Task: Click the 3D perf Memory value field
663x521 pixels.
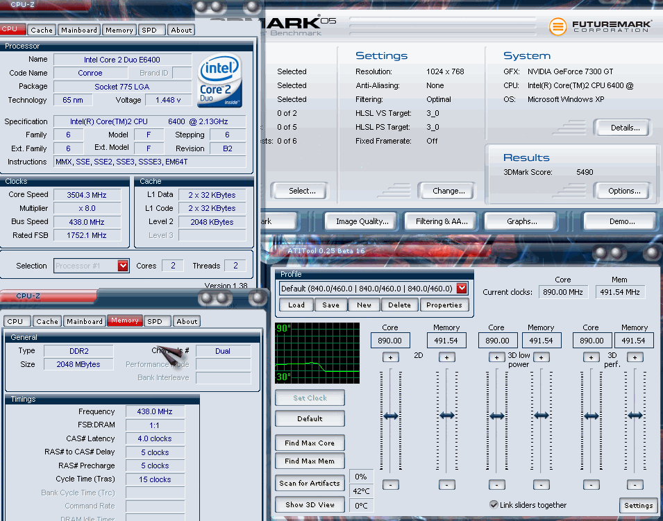Action: tap(633, 341)
